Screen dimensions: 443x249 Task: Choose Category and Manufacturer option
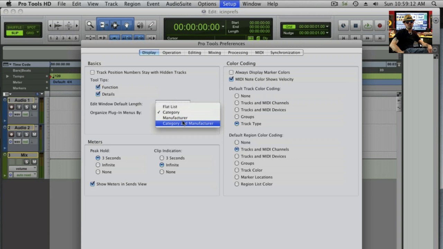(188, 123)
